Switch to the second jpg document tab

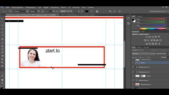pos(78,15)
